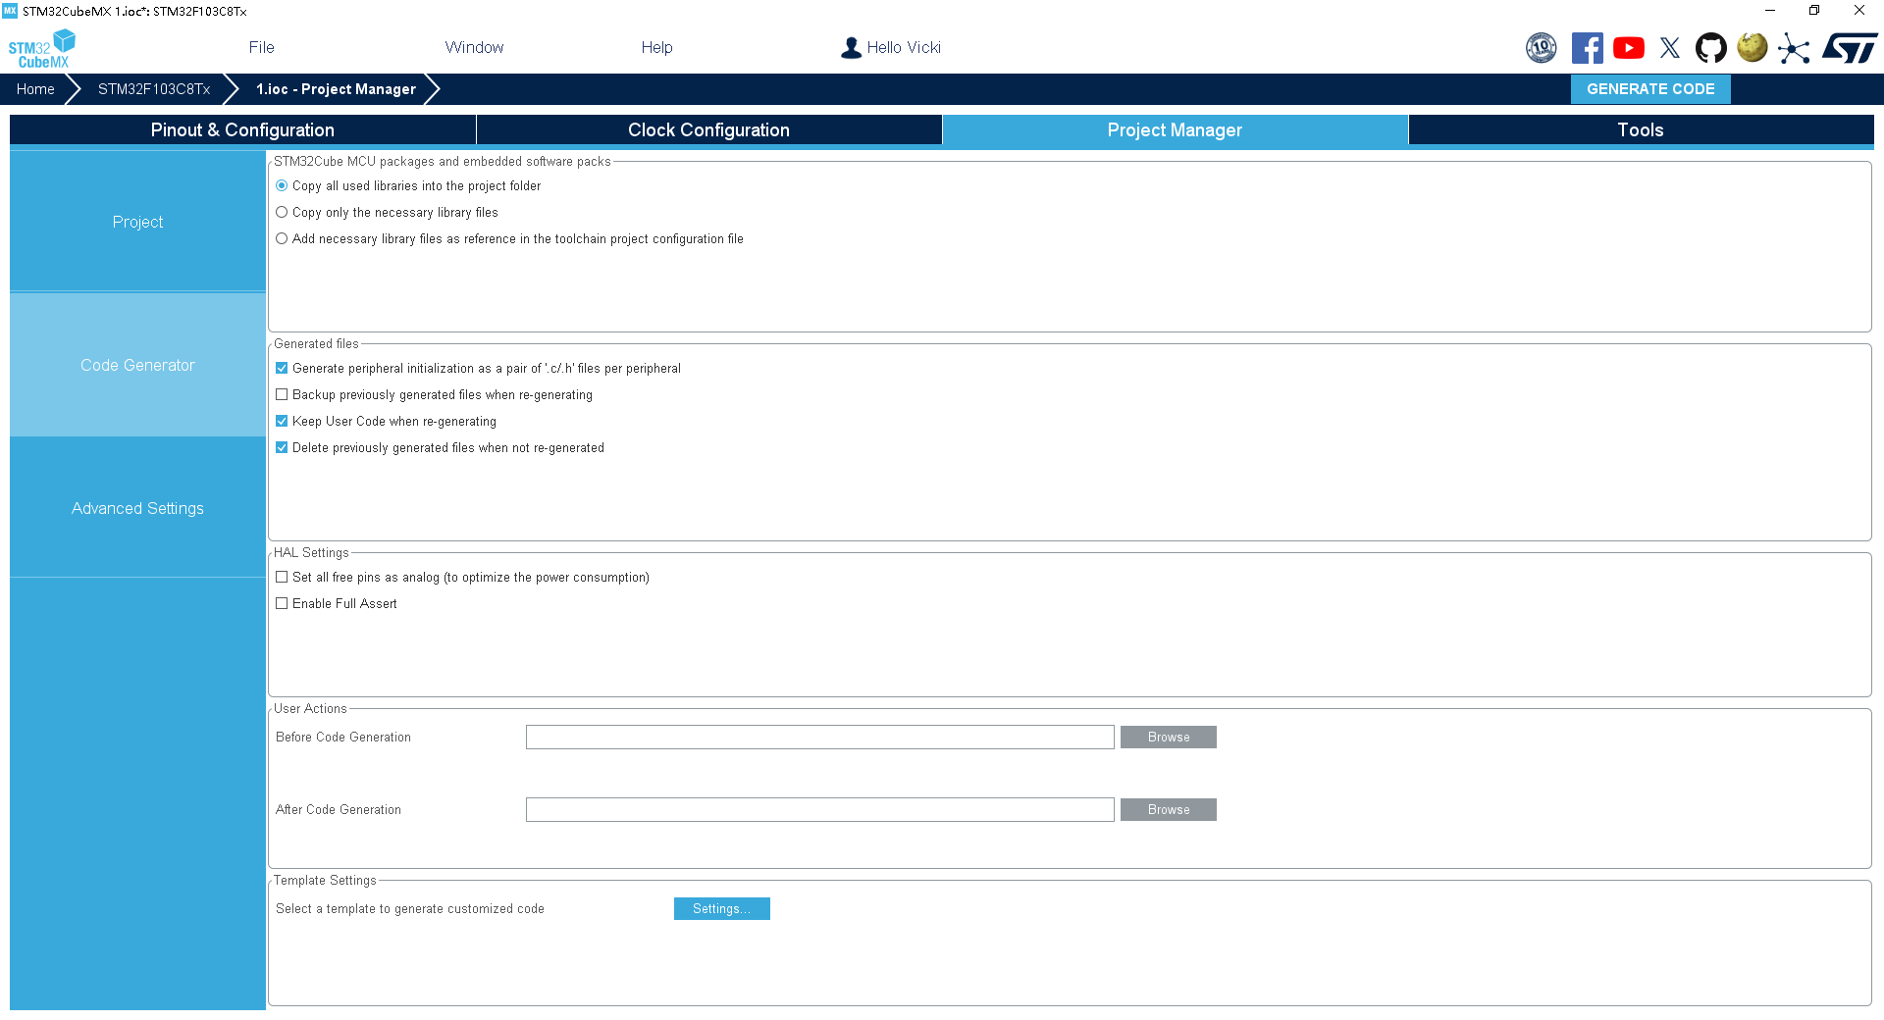The width and height of the screenshot is (1884, 1020).
Task: Enable Set all free pins as analog
Action: point(282,577)
